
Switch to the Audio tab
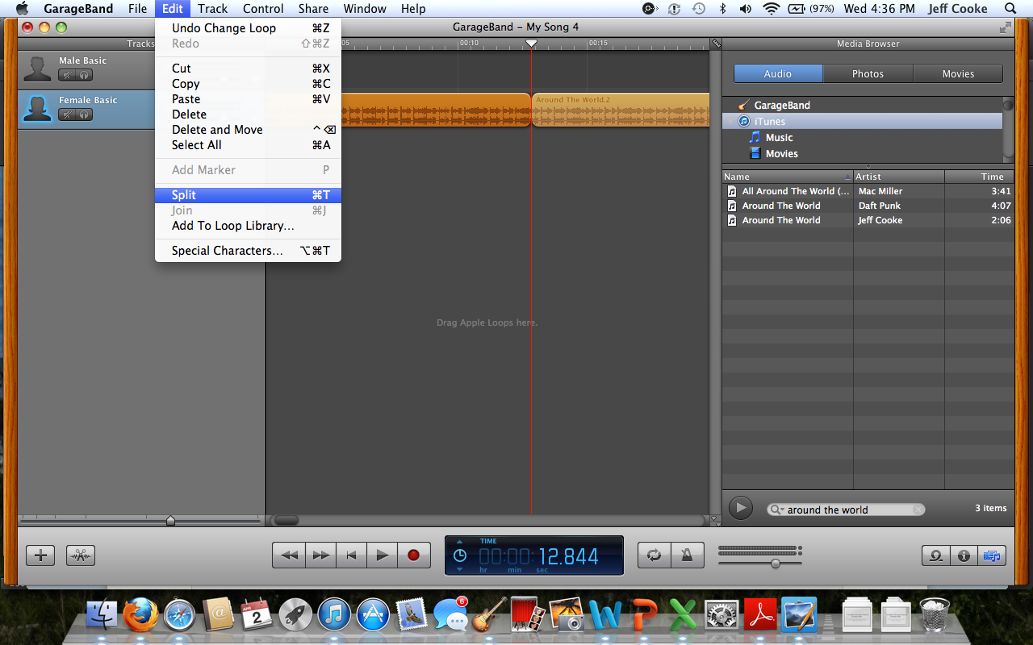click(778, 73)
